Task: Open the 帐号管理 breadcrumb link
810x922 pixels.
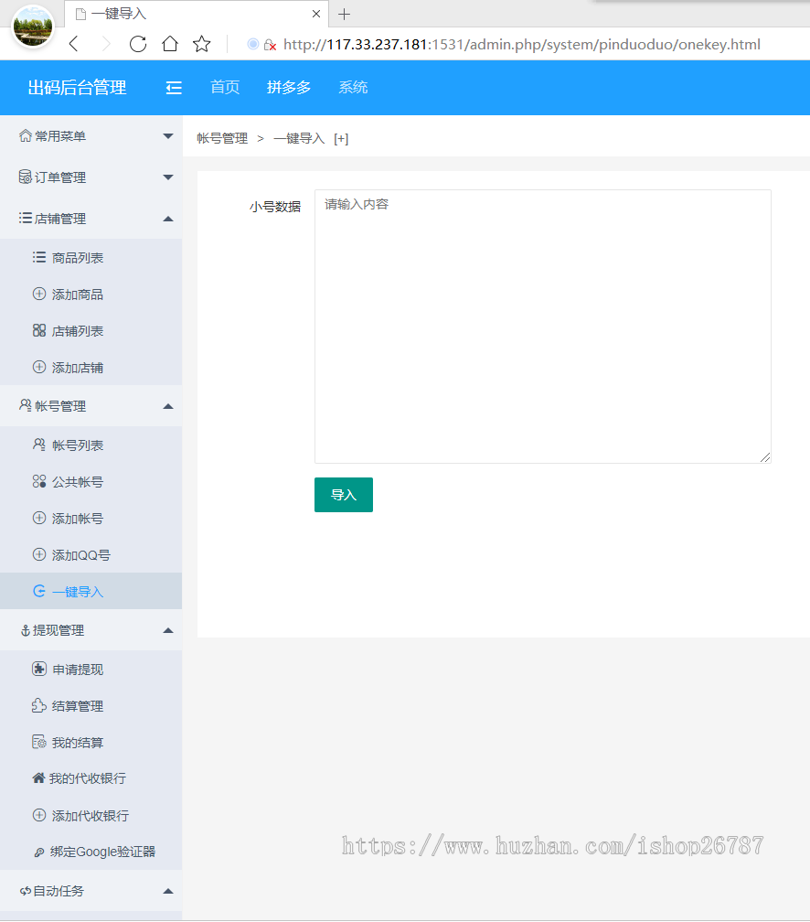Action: click(x=222, y=138)
